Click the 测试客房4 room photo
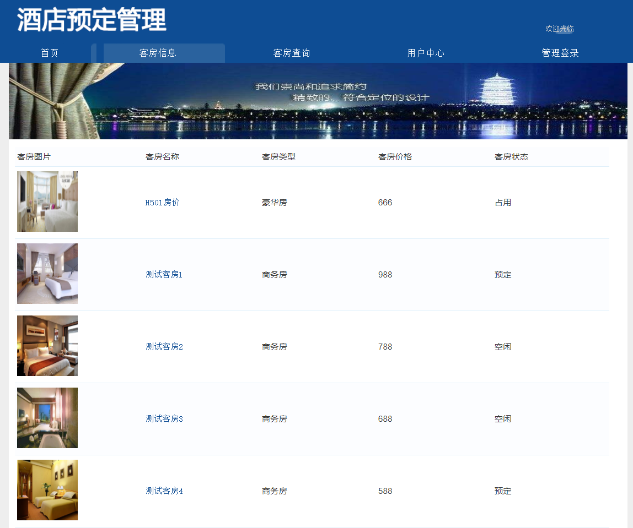 click(x=47, y=490)
